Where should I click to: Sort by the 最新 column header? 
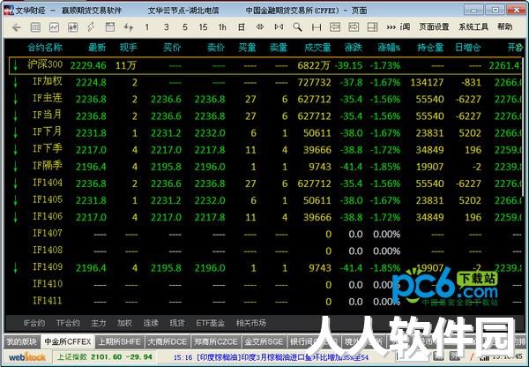pyautogui.click(x=97, y=48)
